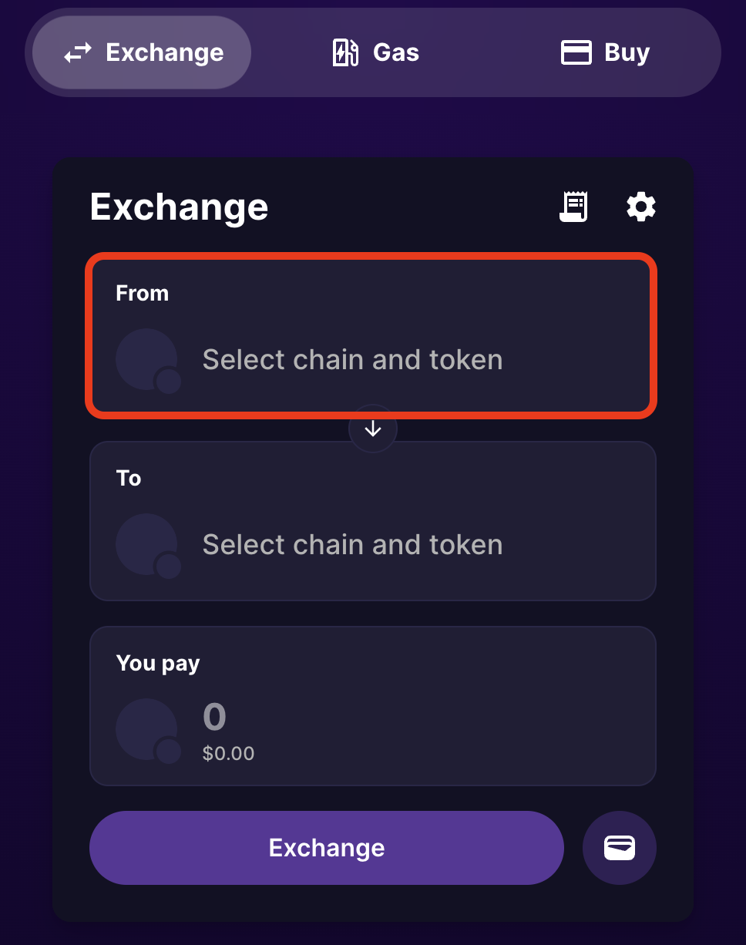This screenshot has width=746, height=945.
Task: Click the swap direction arrow button
Action: pyautogui.click(x=373, y=429)
